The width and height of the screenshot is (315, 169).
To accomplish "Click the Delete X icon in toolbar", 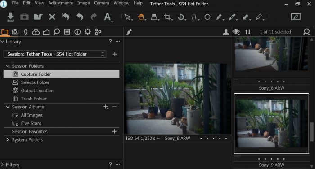I will click(52, 17).
